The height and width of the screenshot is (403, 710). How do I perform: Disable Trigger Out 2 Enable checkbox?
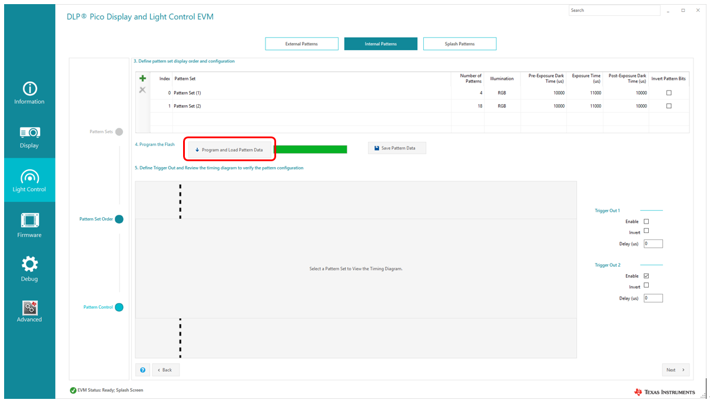[646, 275]
